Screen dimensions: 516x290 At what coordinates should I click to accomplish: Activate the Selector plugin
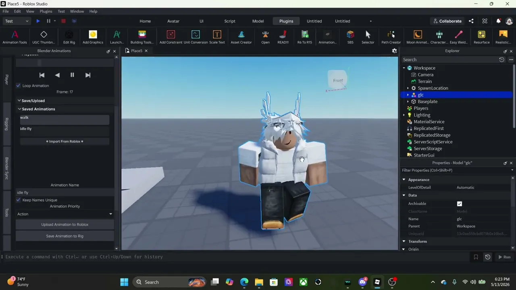[368, 37]
